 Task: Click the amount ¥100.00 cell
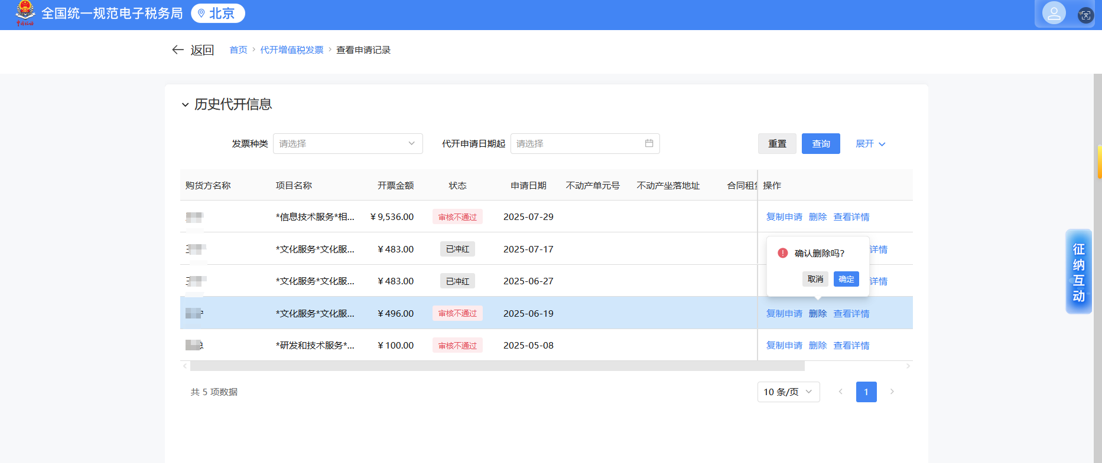point(396,346)
